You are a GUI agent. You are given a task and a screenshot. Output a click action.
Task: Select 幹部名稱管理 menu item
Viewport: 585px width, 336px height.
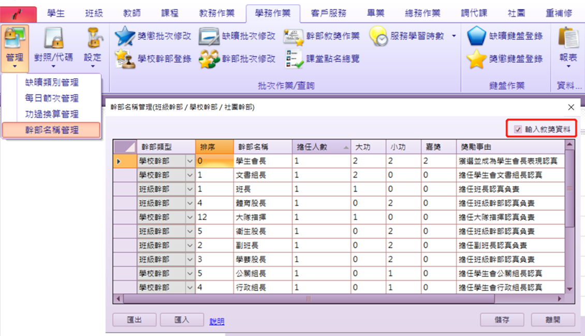tap(51, 130)
